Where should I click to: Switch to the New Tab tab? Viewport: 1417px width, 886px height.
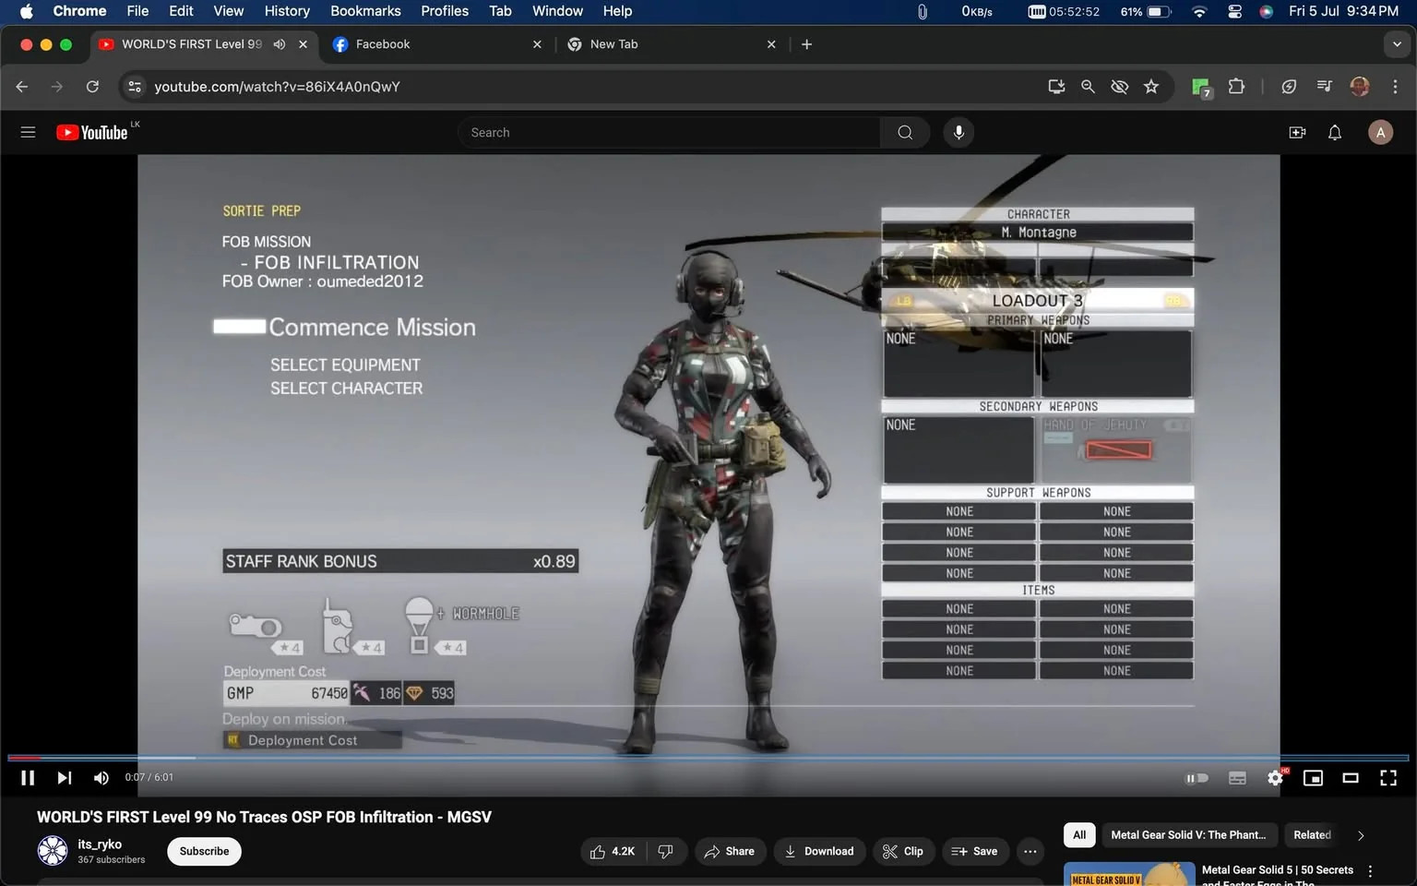[x=671, y=44]
